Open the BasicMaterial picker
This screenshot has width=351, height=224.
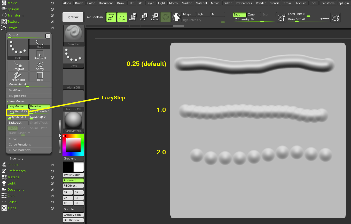pos(74,122)
